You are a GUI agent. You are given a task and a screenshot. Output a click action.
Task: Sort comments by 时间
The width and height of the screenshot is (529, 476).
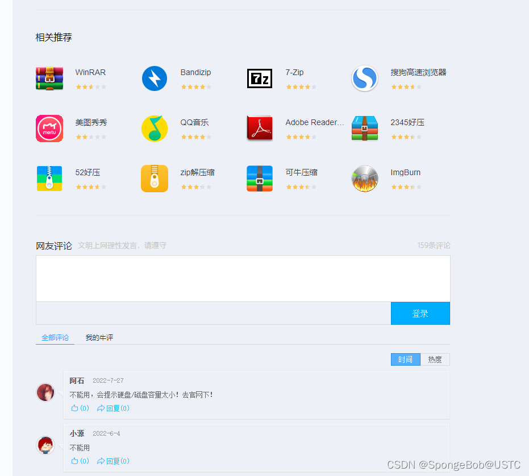(406, 359)
